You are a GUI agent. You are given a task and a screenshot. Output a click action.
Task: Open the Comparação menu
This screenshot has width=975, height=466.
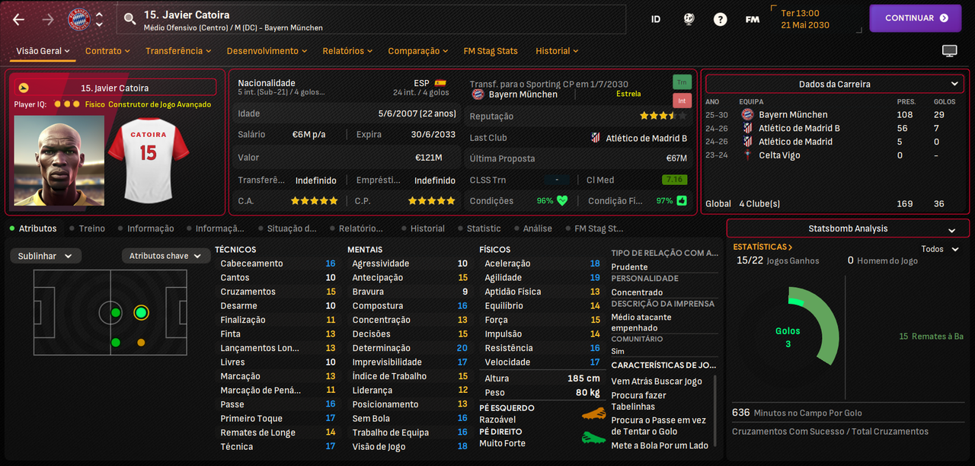[x=418, y=51]
